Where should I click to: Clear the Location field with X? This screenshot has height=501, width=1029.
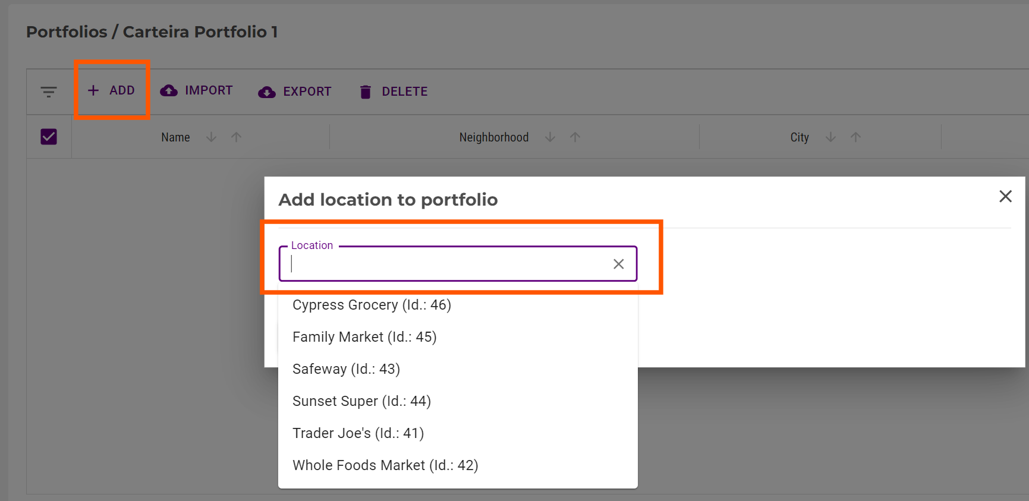[618, 264]
